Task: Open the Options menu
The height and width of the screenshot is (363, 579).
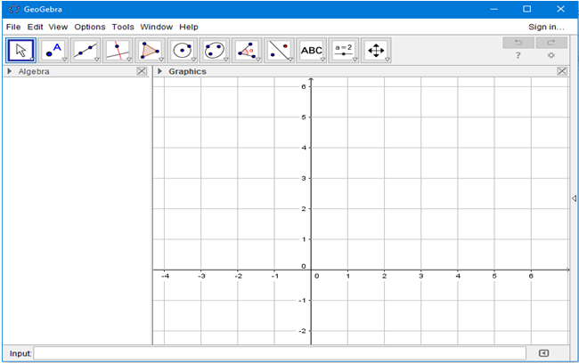Action: (89, 27)
